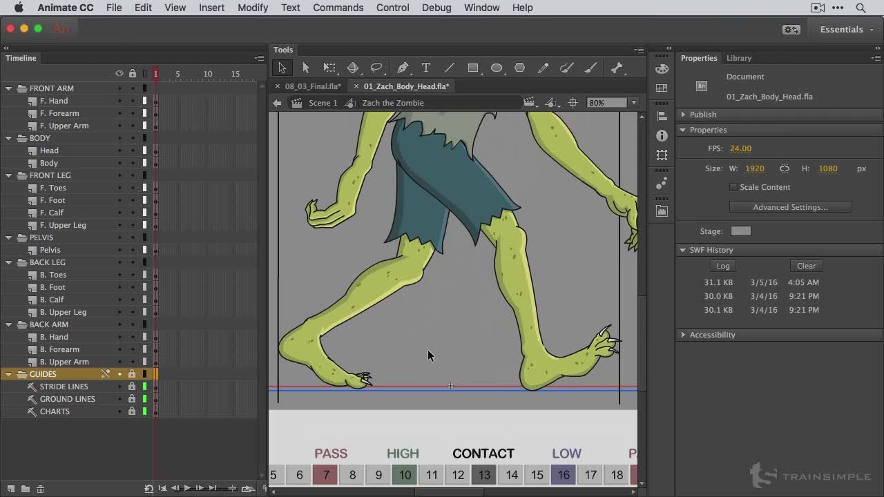The image size is (884, 497).
Task: Create a new layer in timeline
Action: [10, 489]
